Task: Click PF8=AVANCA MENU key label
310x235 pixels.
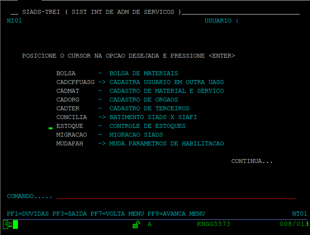Action: tap(176, 214)
